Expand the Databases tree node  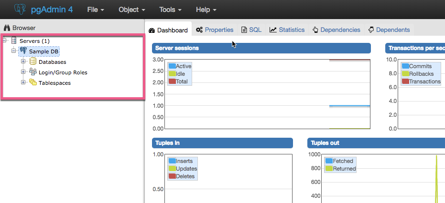[x=23, y=61]
